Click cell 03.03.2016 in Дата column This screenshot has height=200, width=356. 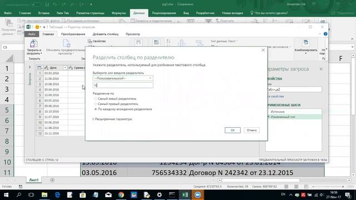click(56, 73)
